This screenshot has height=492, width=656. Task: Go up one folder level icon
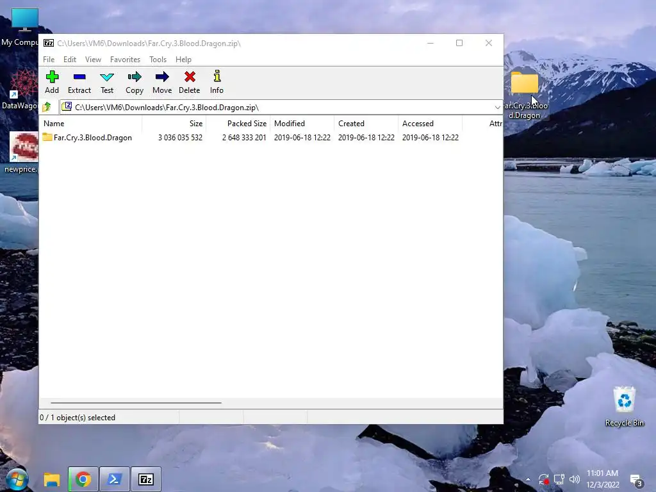coord(47,107)
